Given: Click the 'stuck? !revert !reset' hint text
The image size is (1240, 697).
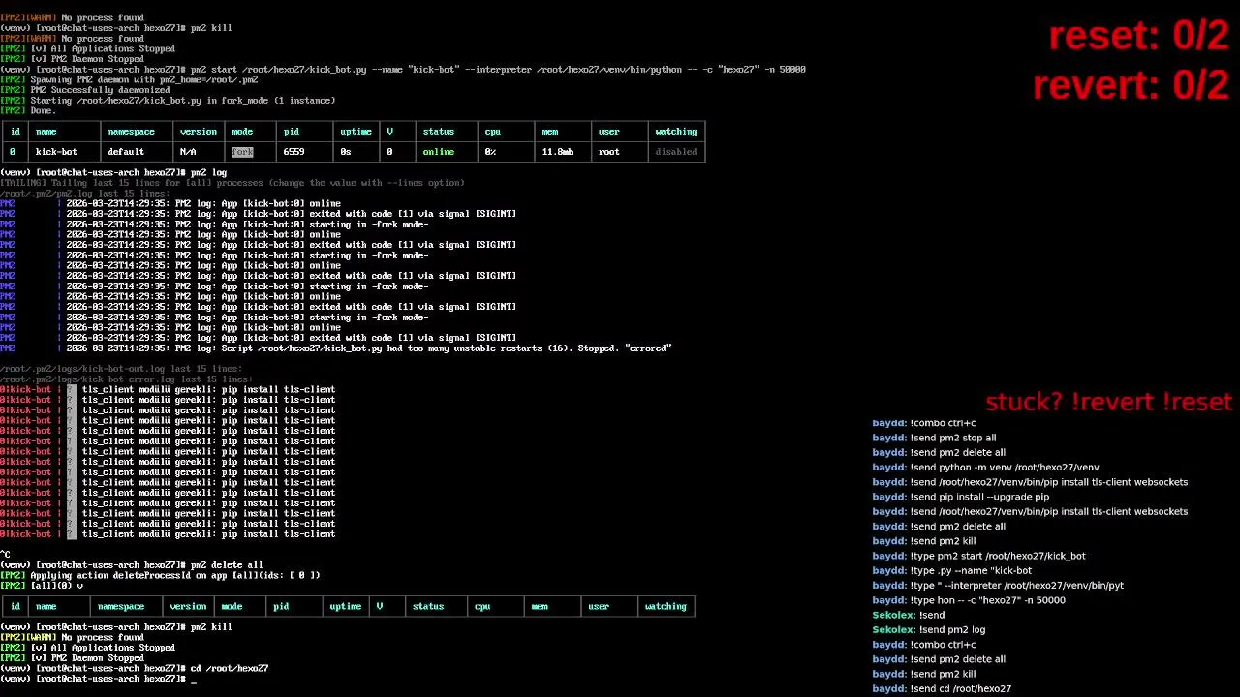Looking at the screenshot, I should click(x=1108, y=402).
